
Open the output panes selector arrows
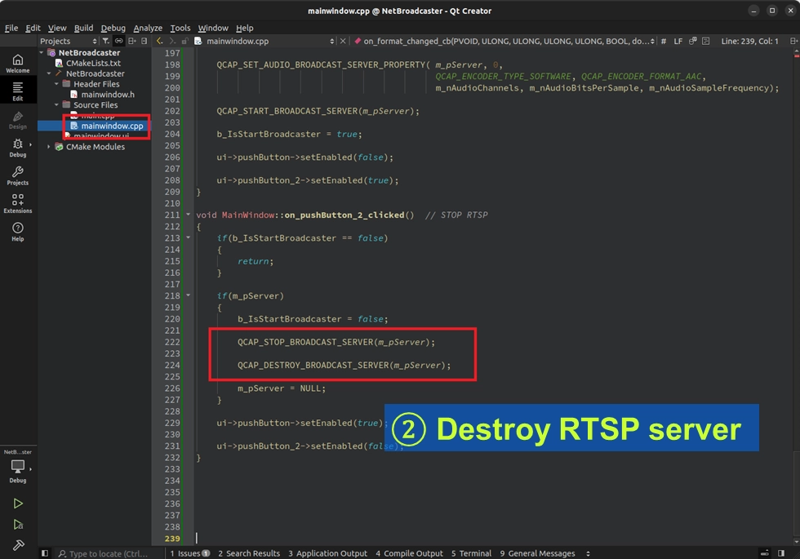589,553
